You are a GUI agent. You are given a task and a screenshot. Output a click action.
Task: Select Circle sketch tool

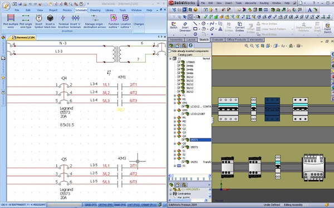(x=204, y=23)
